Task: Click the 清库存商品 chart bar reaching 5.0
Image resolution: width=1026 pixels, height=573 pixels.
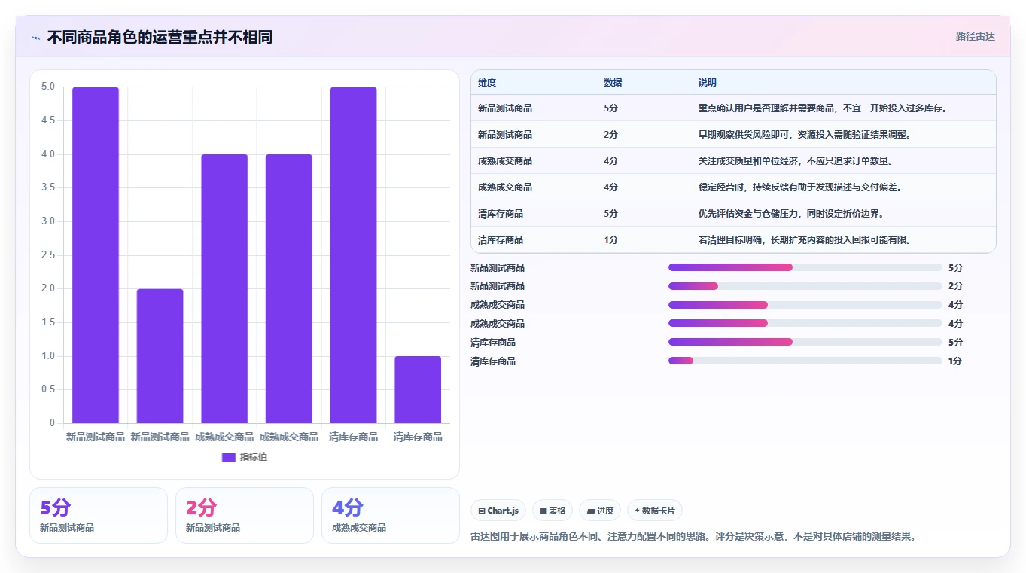Action: pyautogui.click(x=353, y=255)
